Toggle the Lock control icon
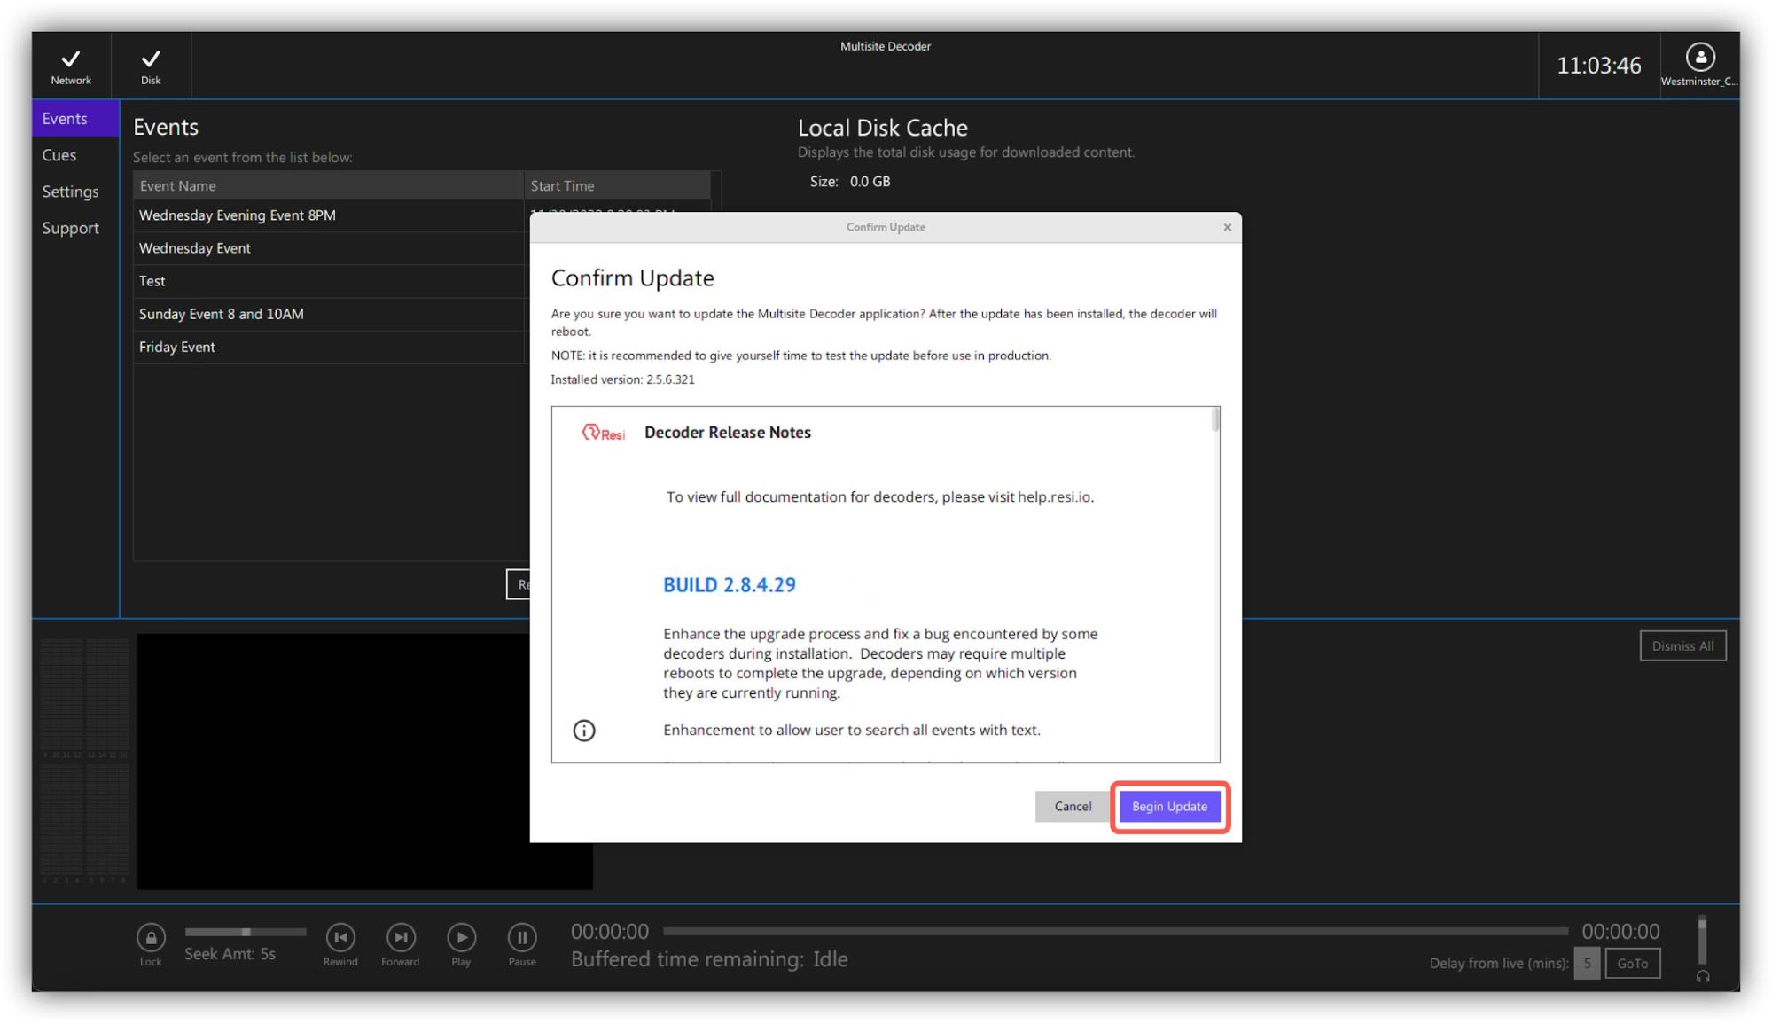Screen dimensions: 1772x1024 151,937
